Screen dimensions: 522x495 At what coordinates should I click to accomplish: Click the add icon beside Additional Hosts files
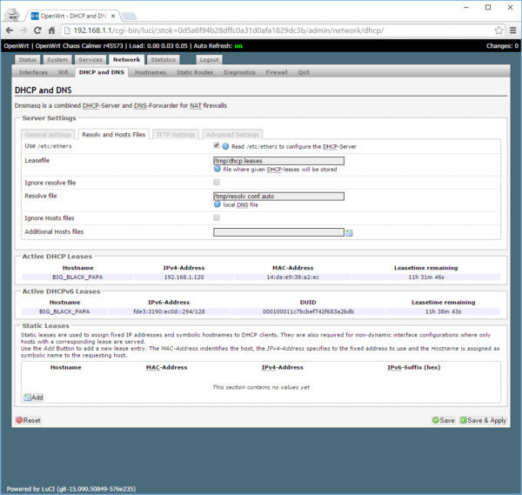pos(349,232)
